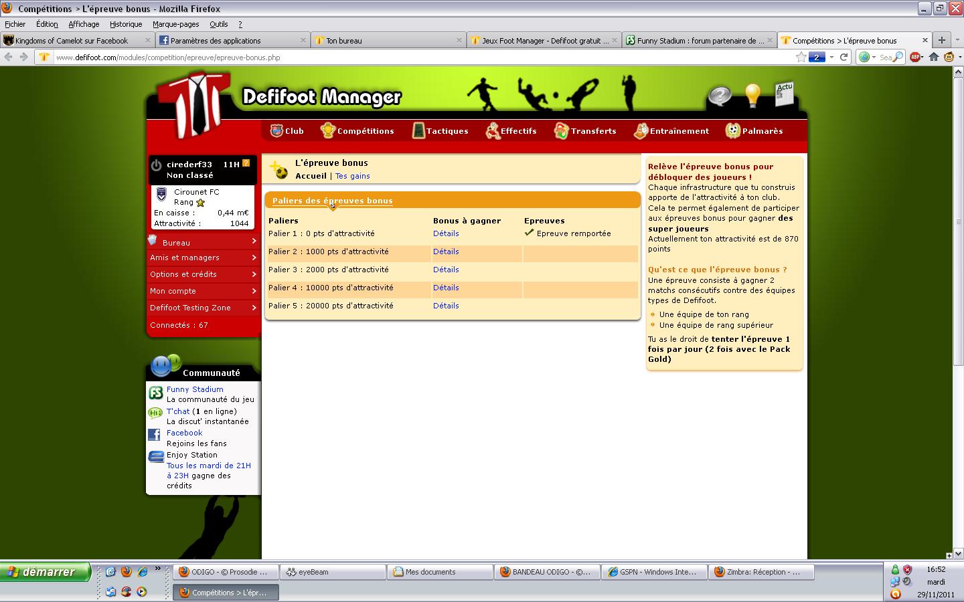Click the monkey face toolbar icon
This screenshot has height=602, width=964.
click(x=949, y=57)
